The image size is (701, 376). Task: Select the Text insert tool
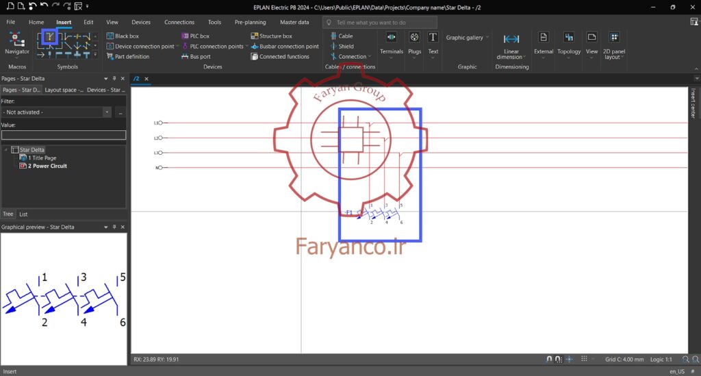pyautogui.click(x=433, y=44)
